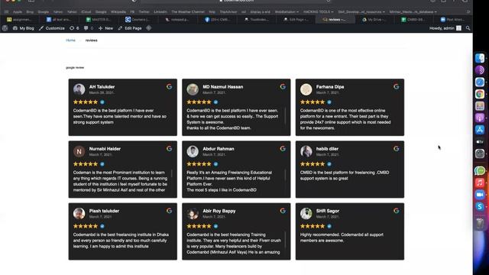Viewport: 489px width, 275px height.
Task: Open AH Talukder's profile picture
Action: tap(79, 89)
